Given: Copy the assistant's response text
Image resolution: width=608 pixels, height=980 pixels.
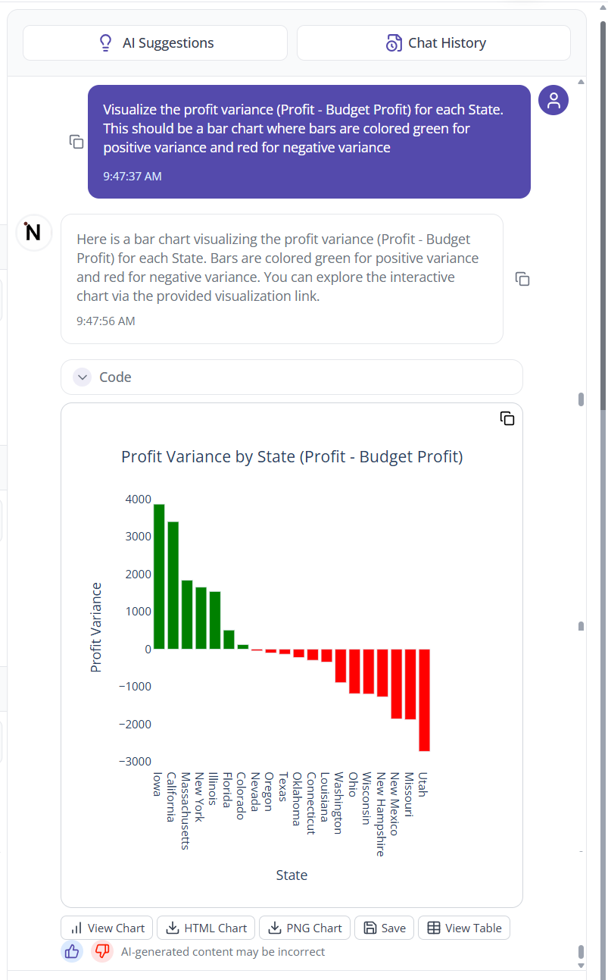Looking at the screenshot, I should tap(522, 279).
